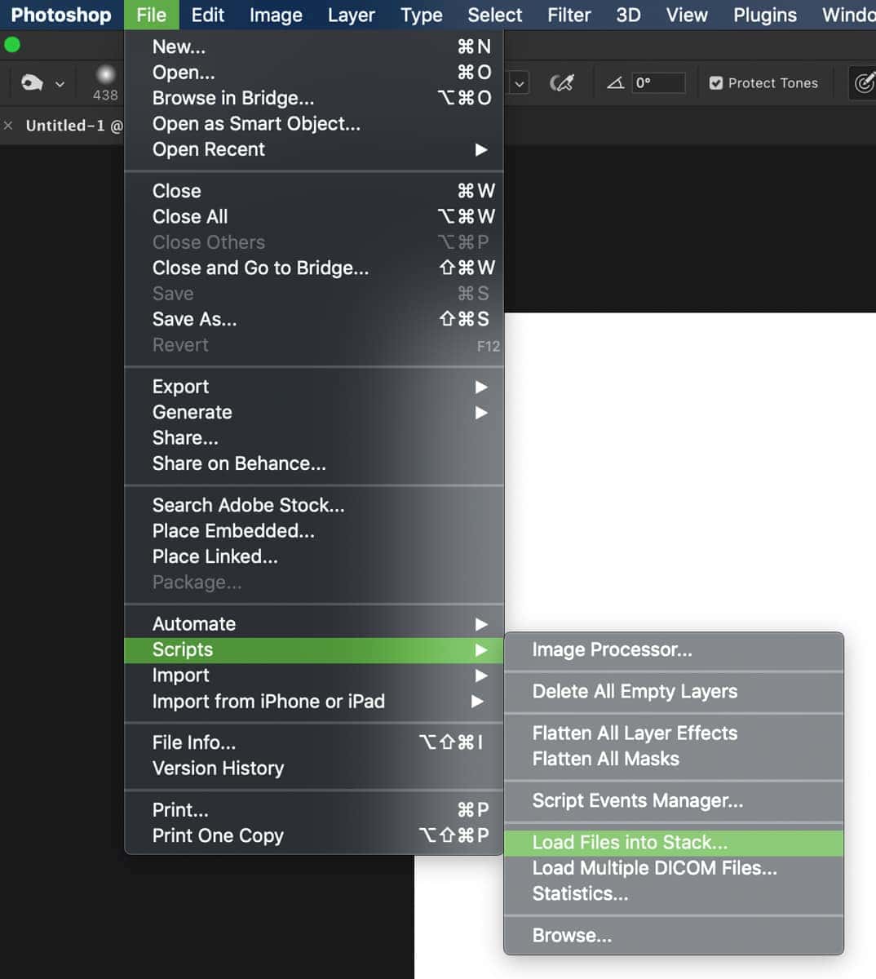This screenshot has height=979, width=876.
Task: Click Delete All Empty Layers
Action: [635, 692]
